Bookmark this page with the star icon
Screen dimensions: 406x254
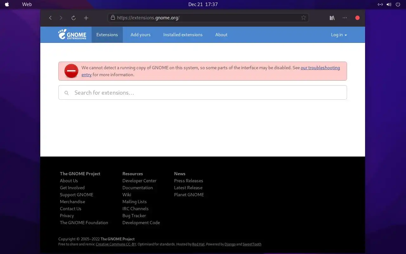click(x=304, y=18)
